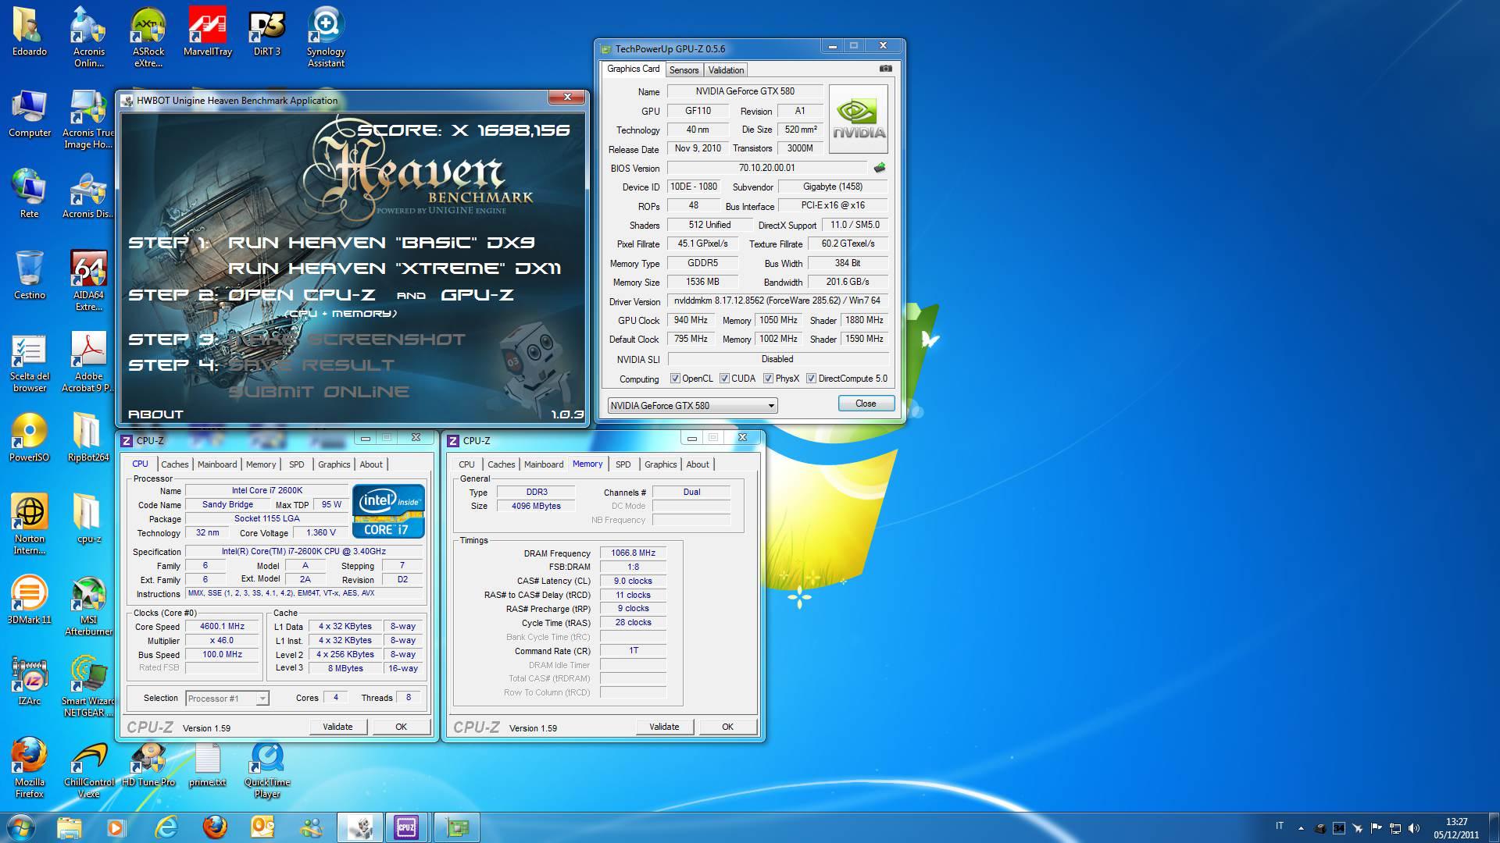Launch PowerISO desktop shortcut
The height and width of the screenshot is (843, 1500).
pyautogui.click(x=29, y=437)
